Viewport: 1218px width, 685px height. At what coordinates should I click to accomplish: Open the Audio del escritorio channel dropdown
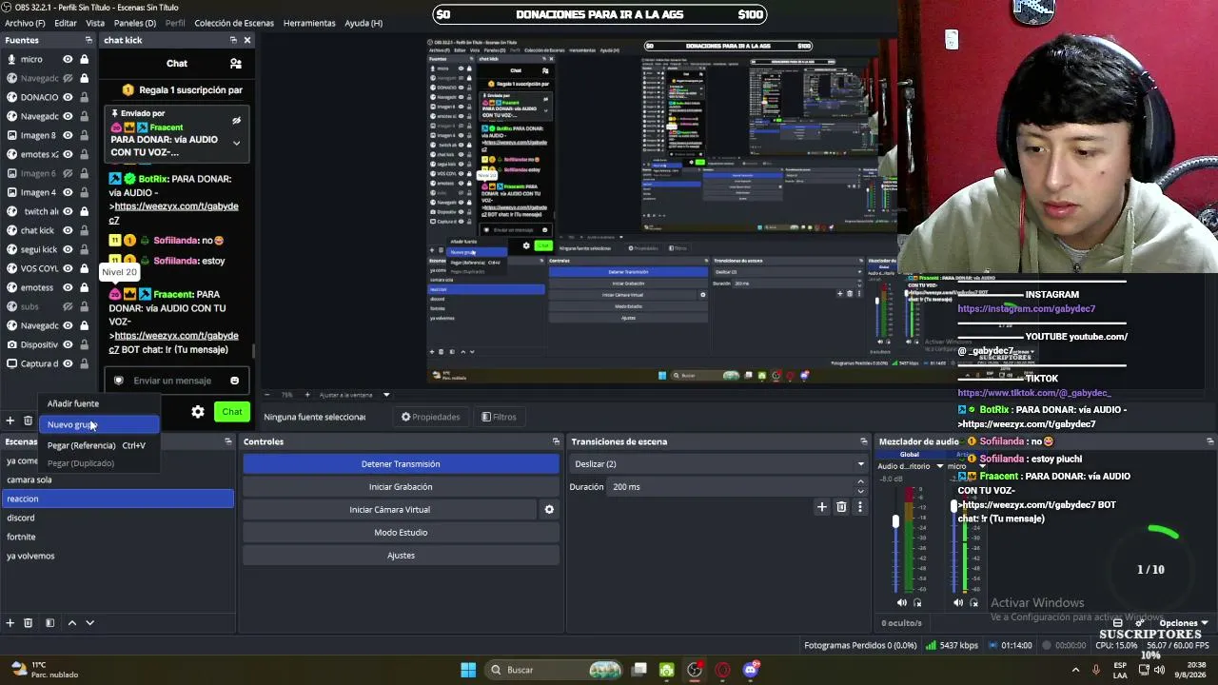(939, 466)
